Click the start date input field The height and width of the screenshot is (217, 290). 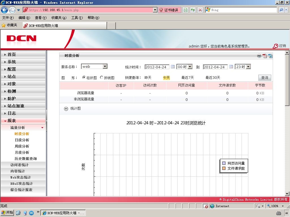157,67
